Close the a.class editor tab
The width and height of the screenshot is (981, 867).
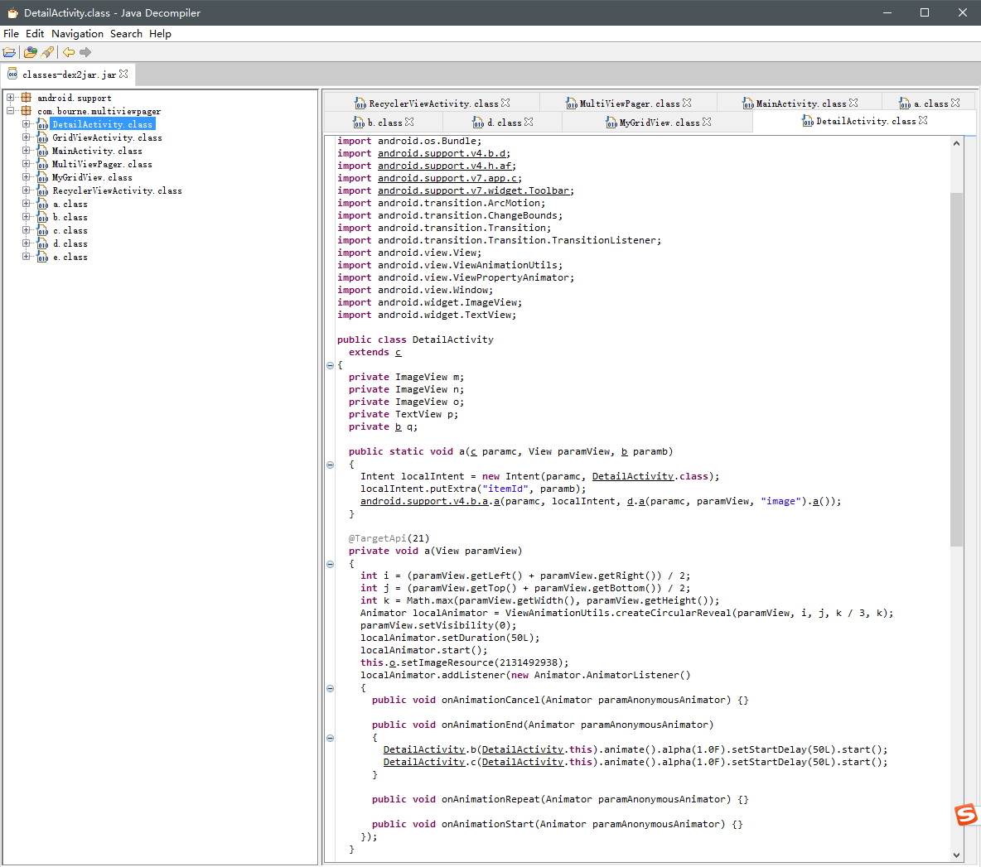[x=955, y=104]
